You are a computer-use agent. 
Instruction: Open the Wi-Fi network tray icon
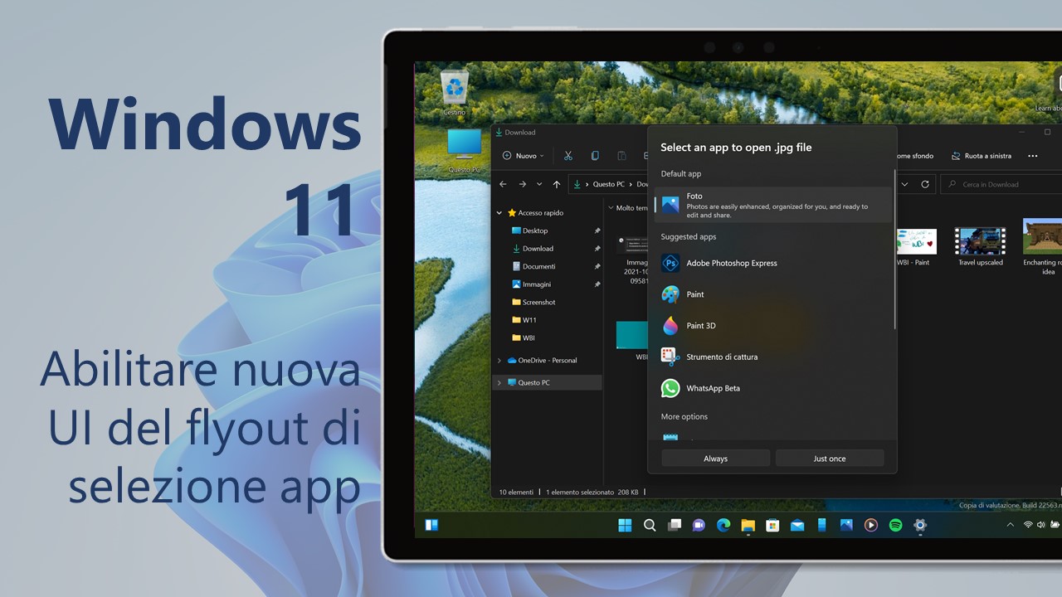coord(1028,525)
